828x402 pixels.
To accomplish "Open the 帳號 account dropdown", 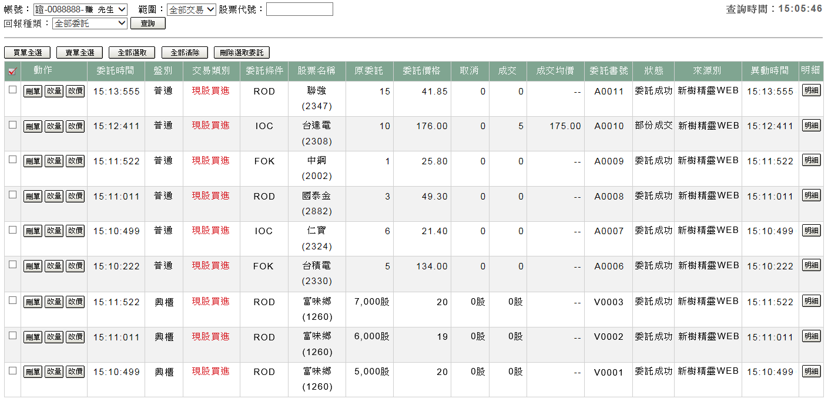I will [x=81, y=9].
